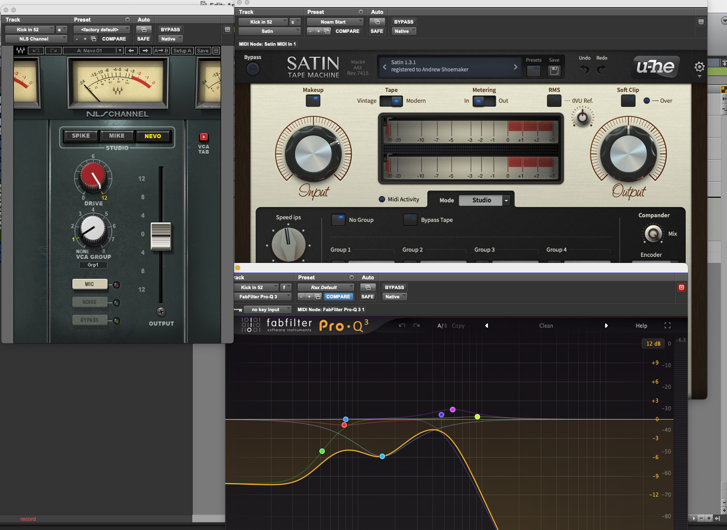Image resolution: width=727 pixels, height=530 pixels.
Task: Go to the next Satin preset with the right chevron
Action: 516,67
